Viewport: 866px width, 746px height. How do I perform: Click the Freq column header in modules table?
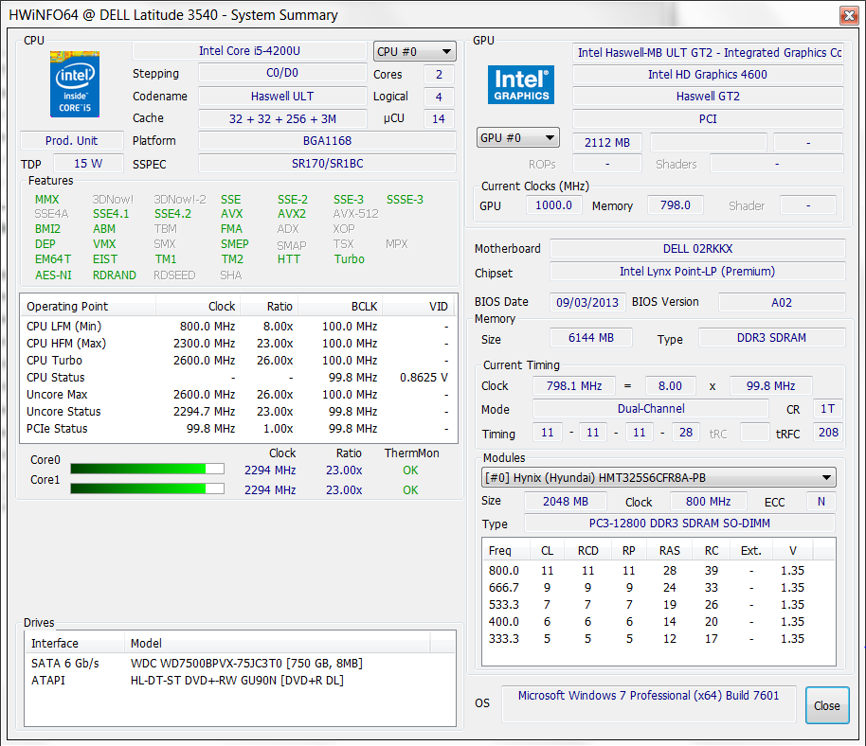pos(506,551)
